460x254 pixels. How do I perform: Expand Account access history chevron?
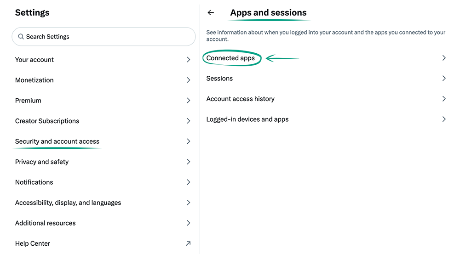click(x=444, y=99)
